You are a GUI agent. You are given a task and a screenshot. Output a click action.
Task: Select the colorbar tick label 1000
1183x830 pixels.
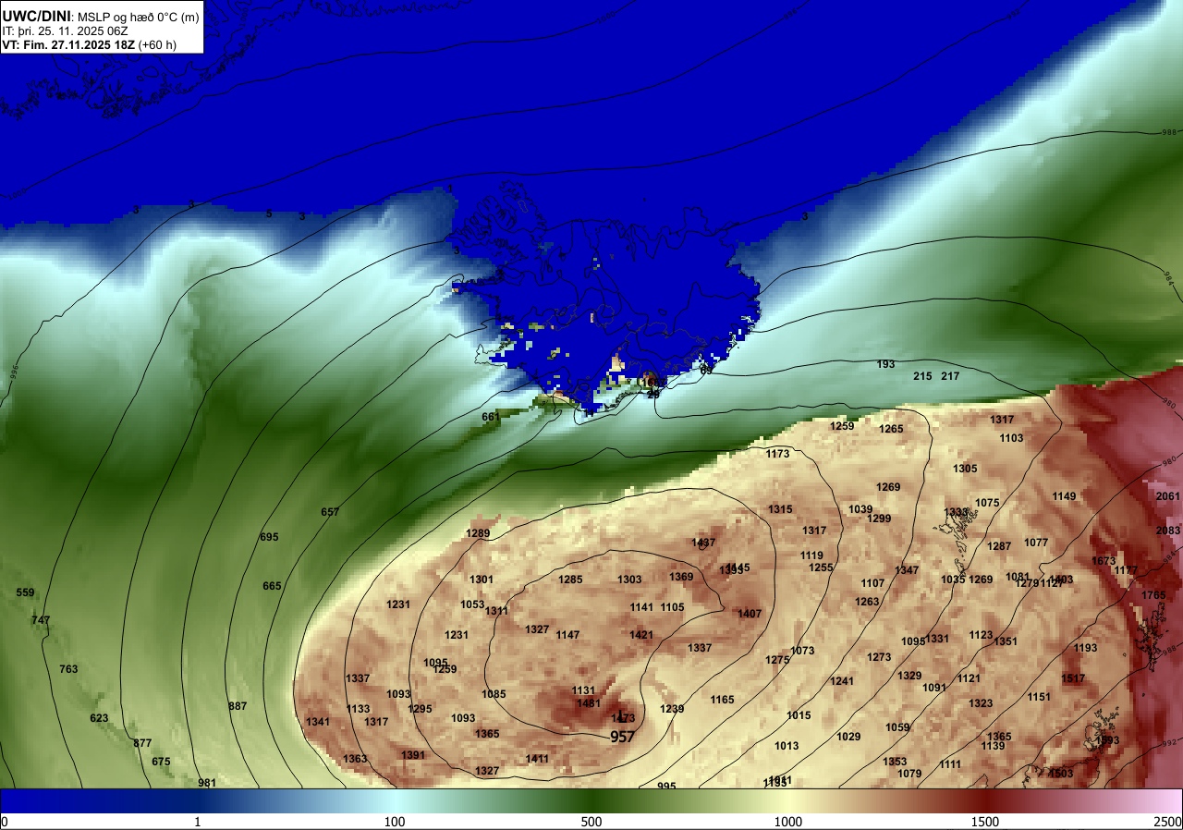[x=788, y=823]
